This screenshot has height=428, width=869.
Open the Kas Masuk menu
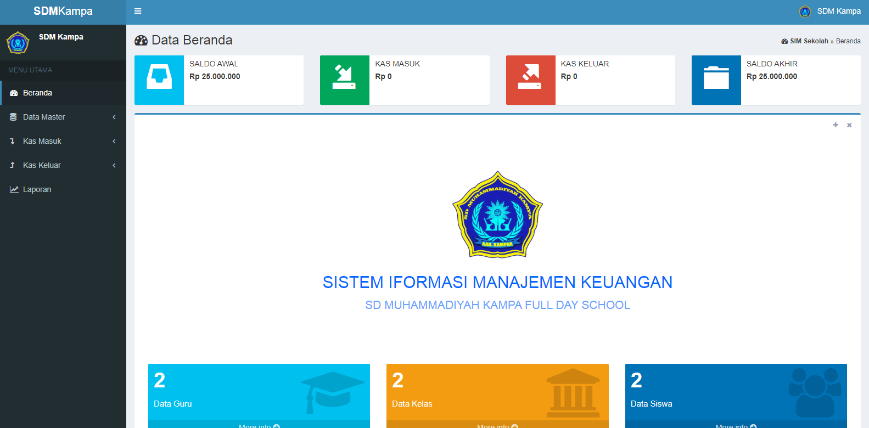pyautogui.click(x=63, y=141)
